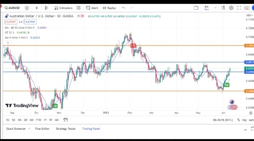Expand the Stock Screener dropdown arrow
The image size is (254, 141).
29,129
